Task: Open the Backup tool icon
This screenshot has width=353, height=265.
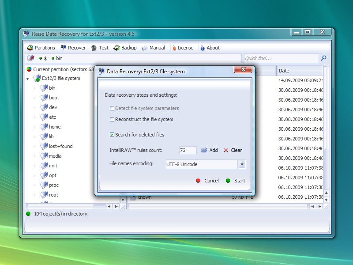Action: click(117, 48)
